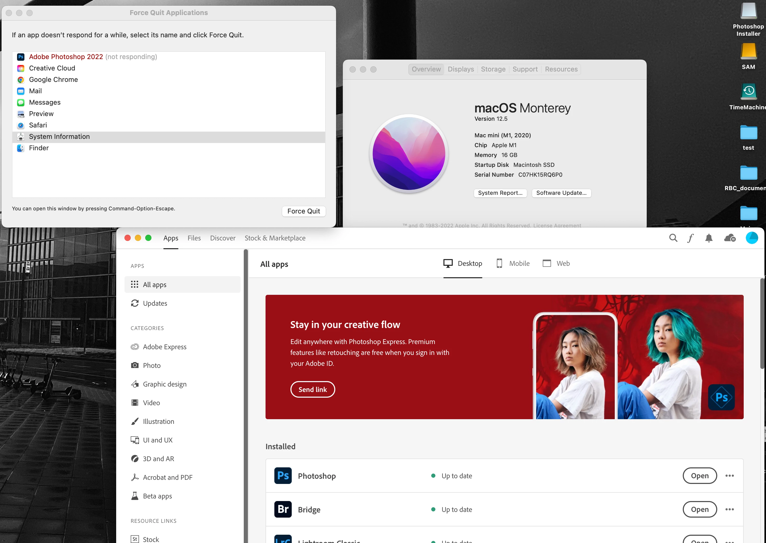
Task: Open the more options menu for Photoshop
Action: pos(729,476)
